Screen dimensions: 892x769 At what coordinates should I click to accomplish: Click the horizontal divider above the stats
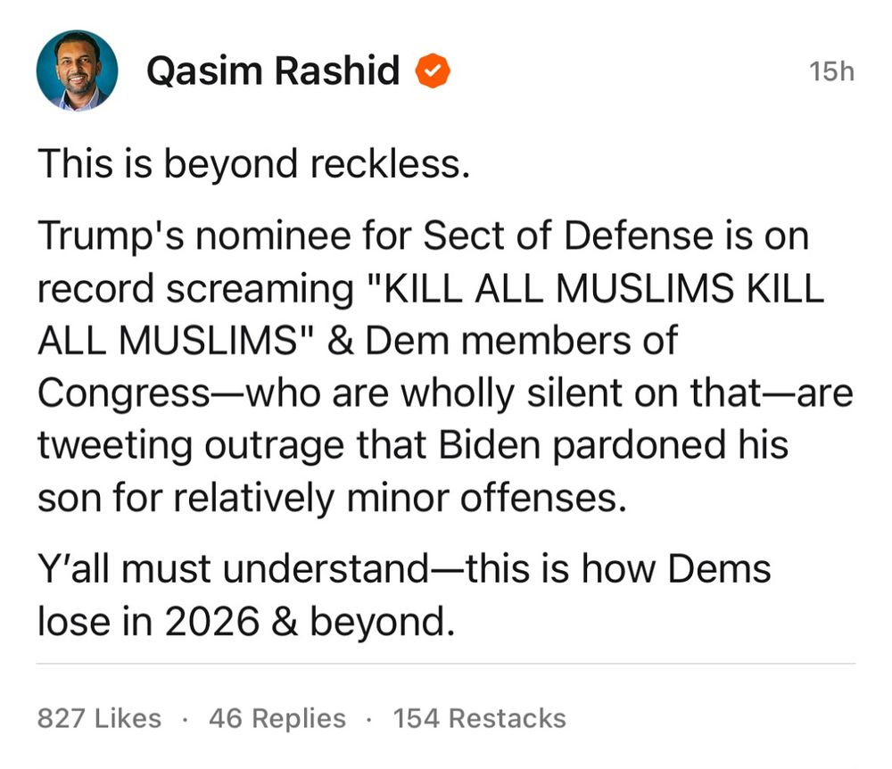click(x=446, y=664)
